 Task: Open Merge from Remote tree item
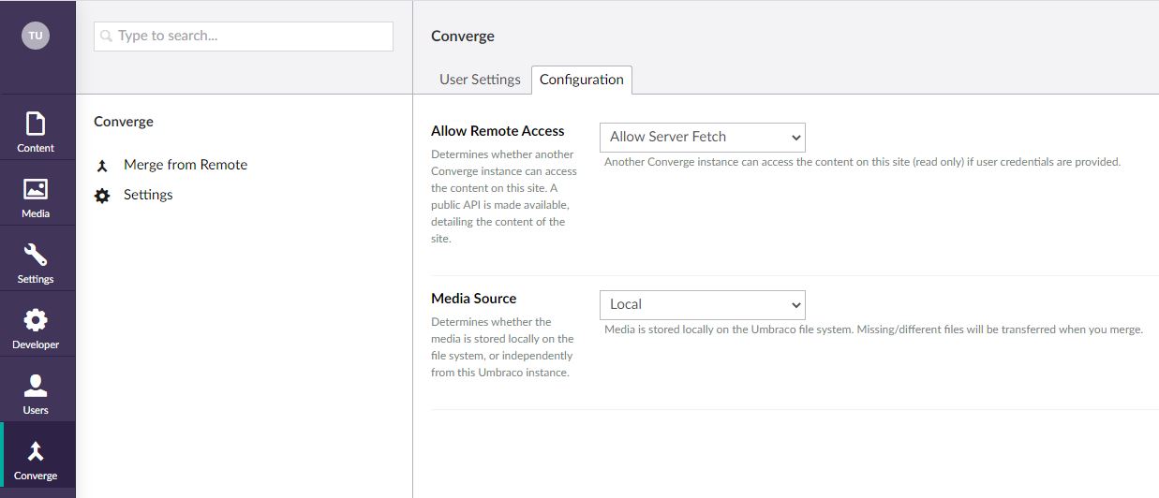coord(186,165)
